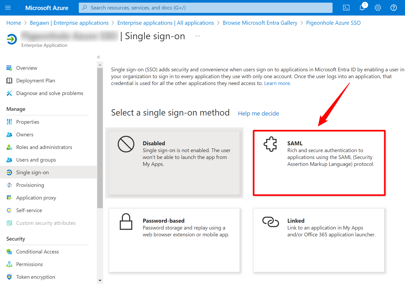
Task: Click the enterprise application logo in header
Action: 12,39
